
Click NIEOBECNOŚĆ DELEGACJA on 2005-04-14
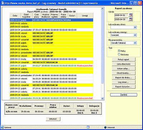pyautogui.click(x=45, y=62)
